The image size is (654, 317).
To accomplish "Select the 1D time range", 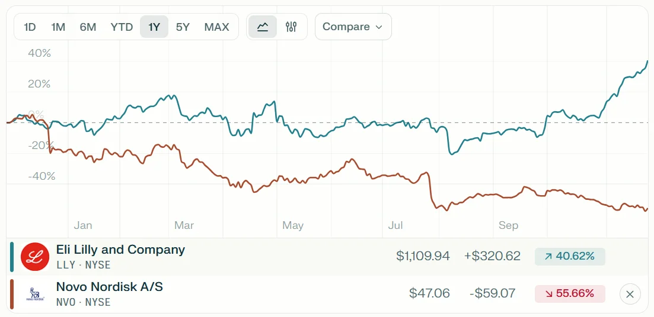I will click(30, 27).
